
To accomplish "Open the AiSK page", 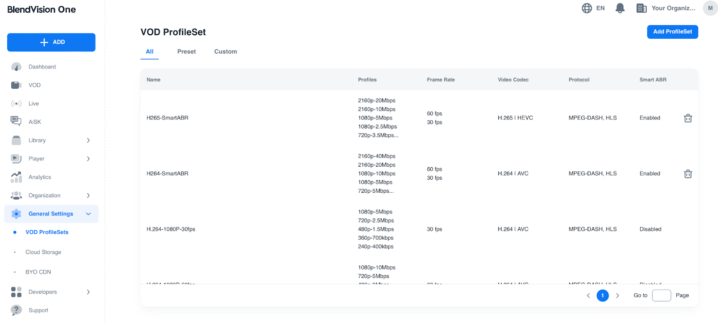I will point(34,122).
